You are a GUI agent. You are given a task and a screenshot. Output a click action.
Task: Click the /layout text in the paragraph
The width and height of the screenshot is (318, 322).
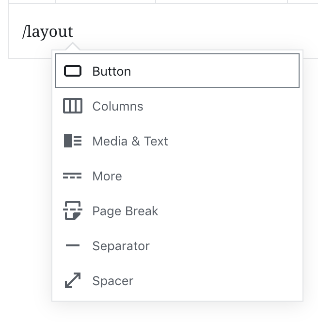point(48,32)
